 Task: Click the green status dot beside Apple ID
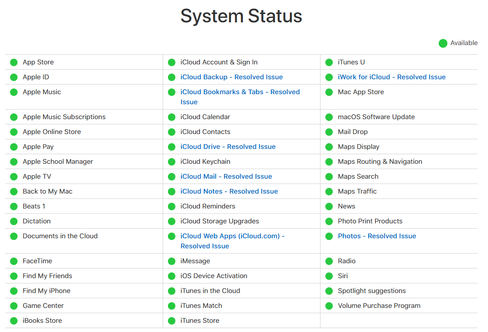pos(14,78)
